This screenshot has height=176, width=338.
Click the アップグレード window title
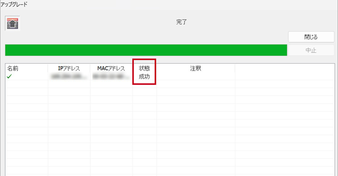coord(14,4)
